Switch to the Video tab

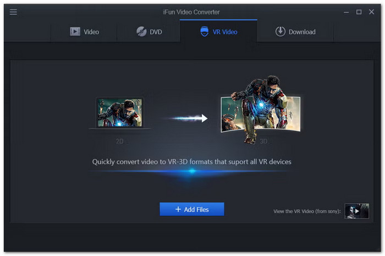84,32
